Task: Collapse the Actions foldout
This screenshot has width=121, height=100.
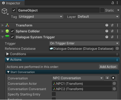Action: [8, 59]
